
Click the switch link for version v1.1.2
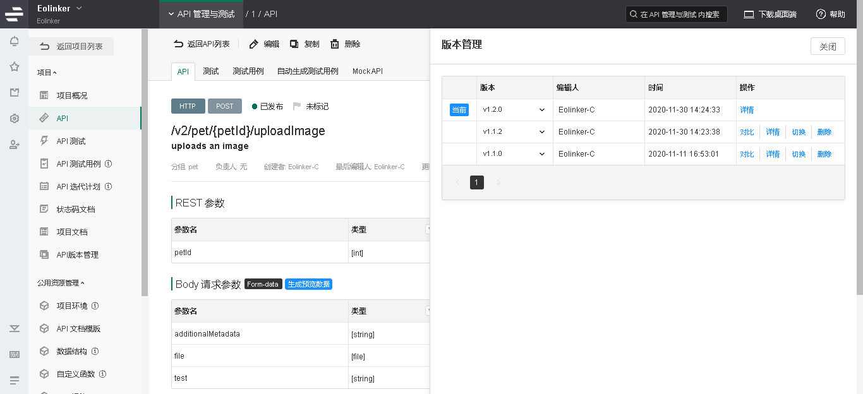(799, 132)
